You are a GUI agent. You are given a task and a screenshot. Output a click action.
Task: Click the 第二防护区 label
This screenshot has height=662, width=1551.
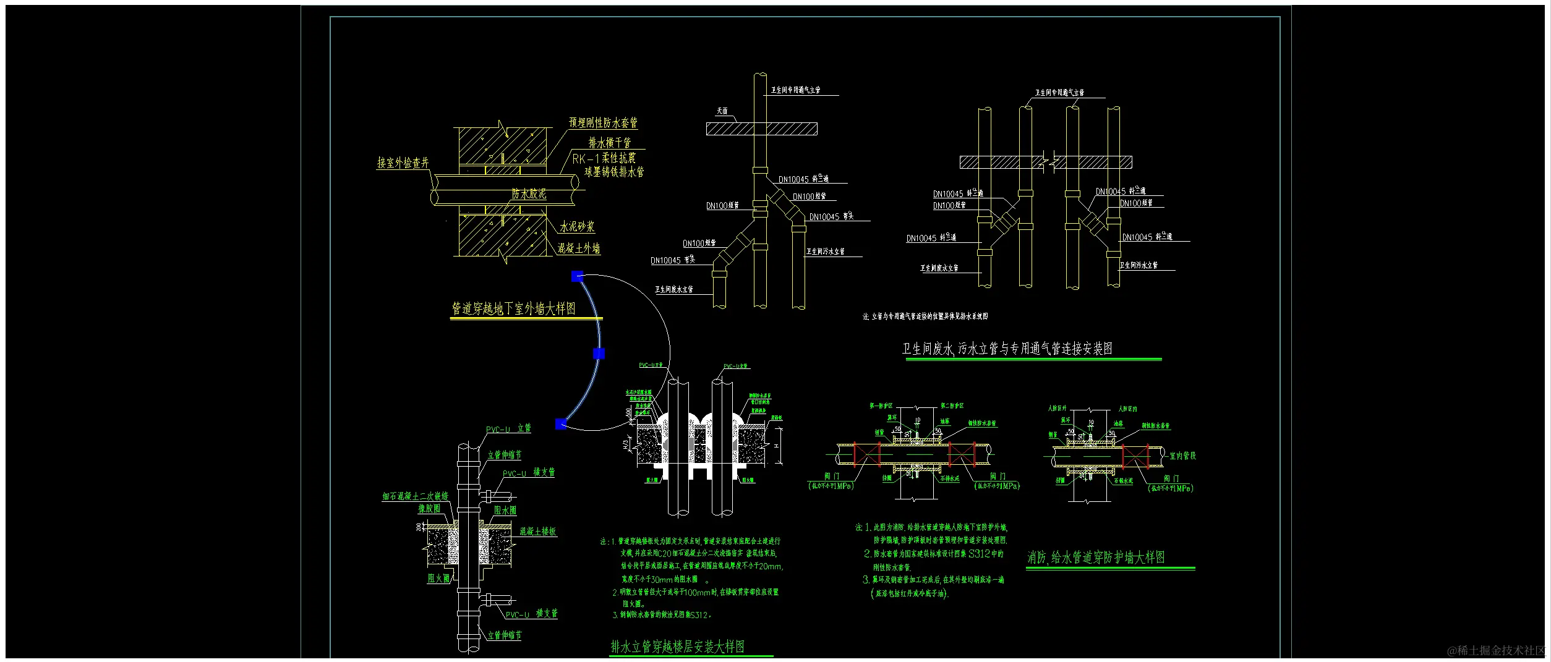click(x=952, y=405)
